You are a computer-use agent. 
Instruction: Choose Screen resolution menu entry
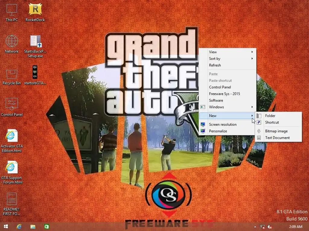click(228, 124)
